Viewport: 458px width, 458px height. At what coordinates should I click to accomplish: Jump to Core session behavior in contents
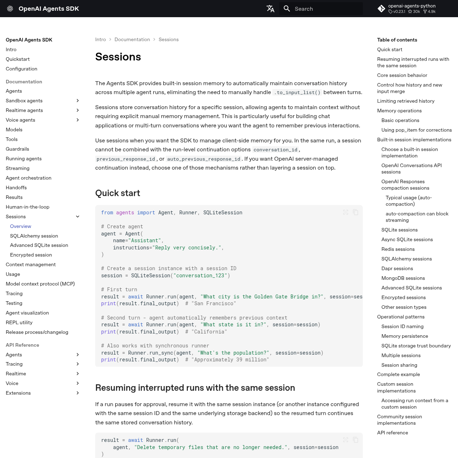(x=402, y=75)
